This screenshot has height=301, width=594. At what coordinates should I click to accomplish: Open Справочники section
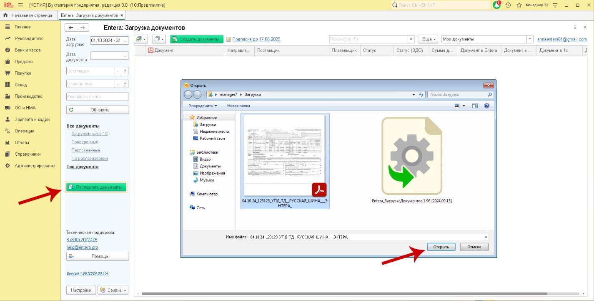tap(28, 154)
